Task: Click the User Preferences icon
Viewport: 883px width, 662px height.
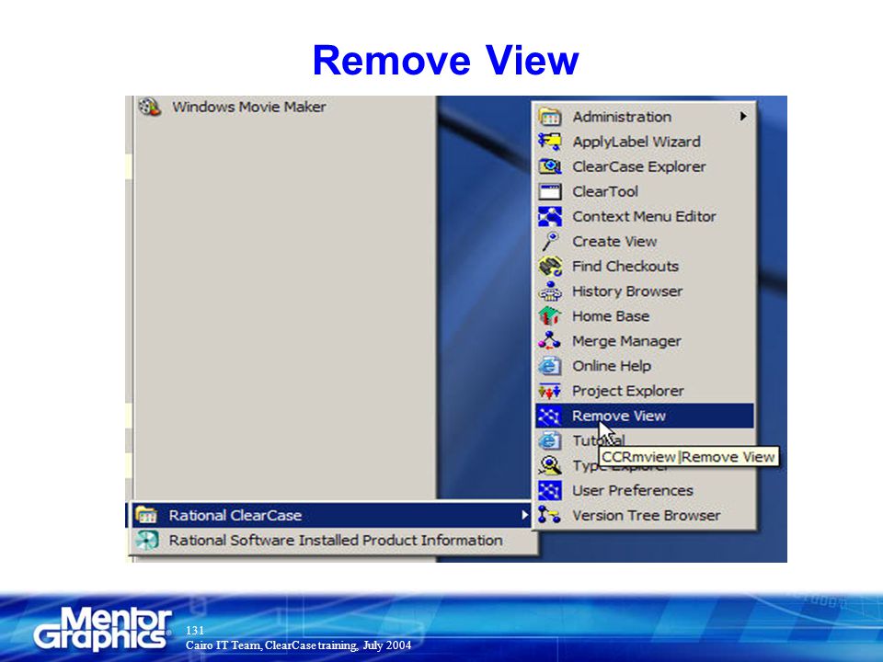Action: coord(550,490)
